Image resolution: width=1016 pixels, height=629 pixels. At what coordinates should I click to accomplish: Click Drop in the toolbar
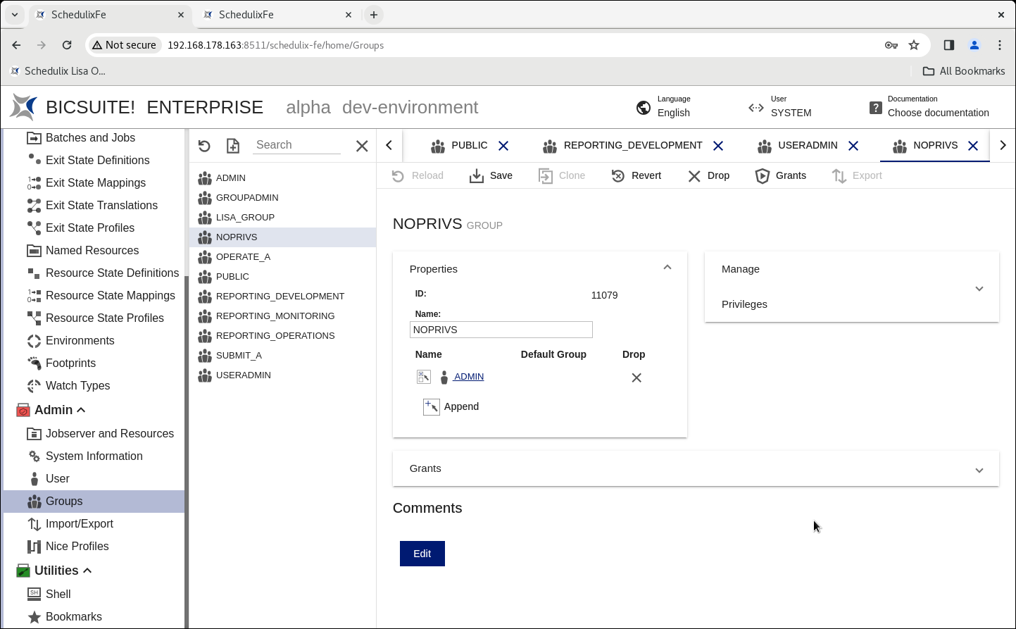[708, 175]
